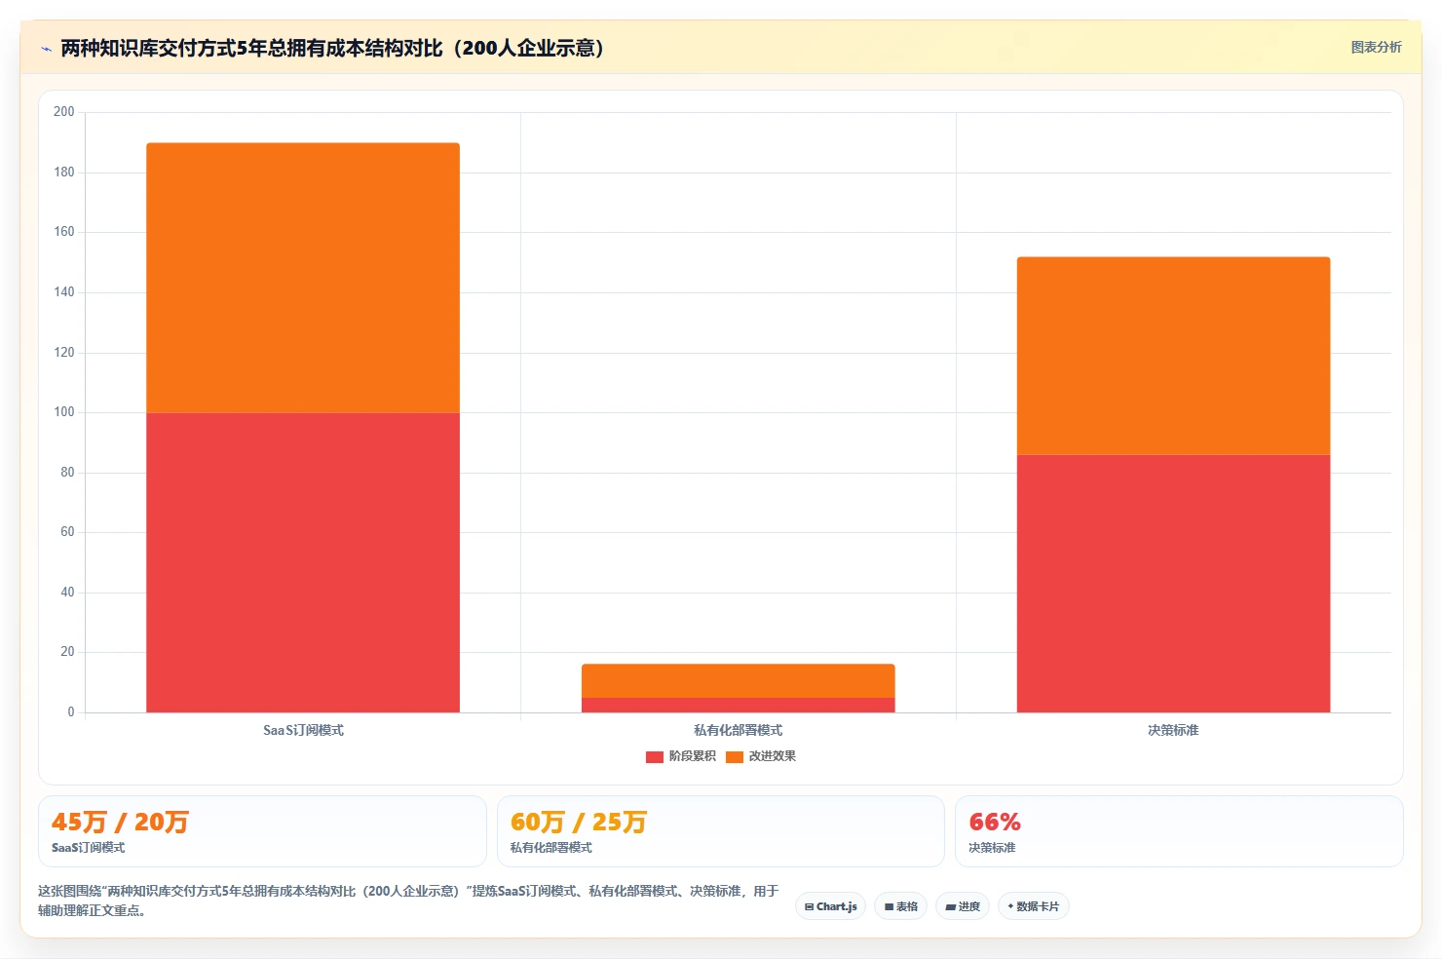Click the red segment of the SaaS订阅模式 bar
The height and width of the screenshot is (959, 1442).
303,562
